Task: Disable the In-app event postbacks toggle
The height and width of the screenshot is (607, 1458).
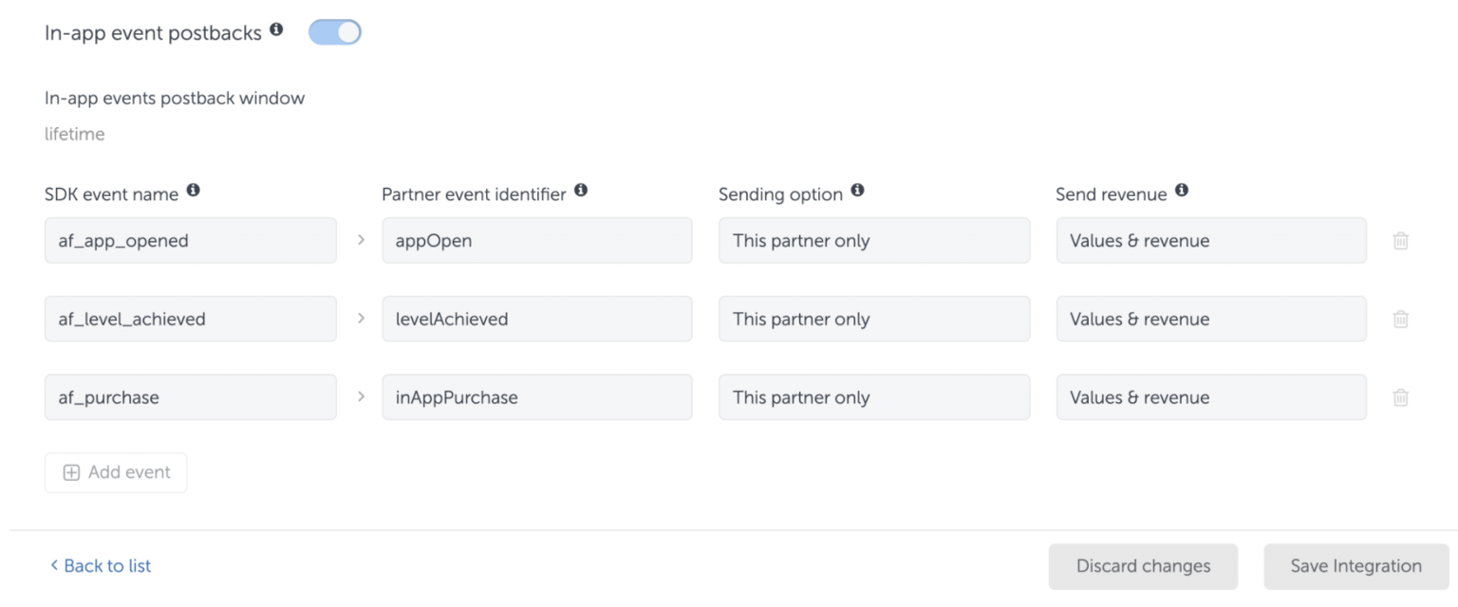Action: click(x=334, y=31)
